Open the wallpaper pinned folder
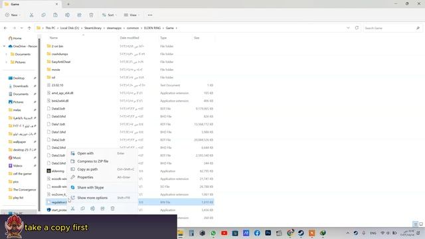The height and width of the screenshot is (239, 425). [x=19, y=141]
